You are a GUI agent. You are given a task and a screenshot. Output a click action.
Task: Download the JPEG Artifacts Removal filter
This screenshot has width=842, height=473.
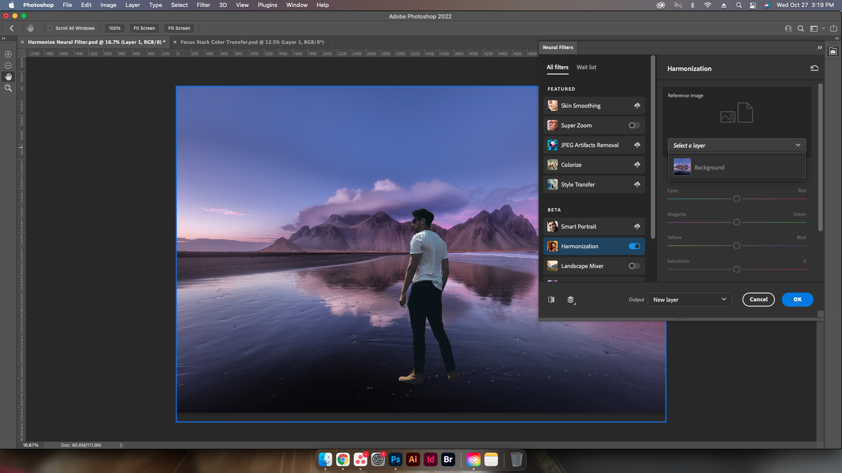pos(637,145)
